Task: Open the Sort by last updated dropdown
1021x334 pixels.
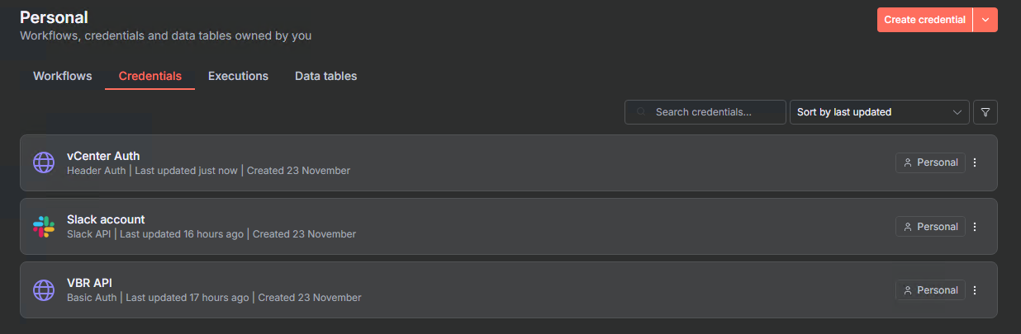Action: click(x=879, y=112)
